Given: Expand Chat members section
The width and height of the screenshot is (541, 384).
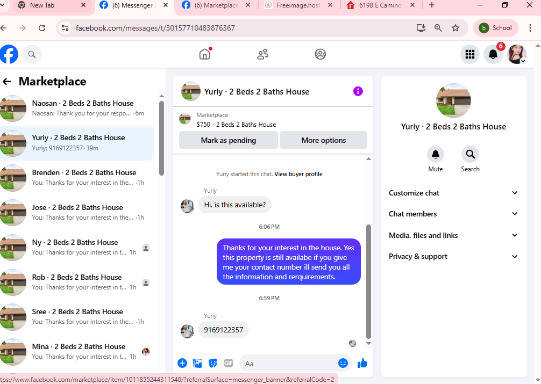Looking at the screenshot, I should tap(453, 214).
